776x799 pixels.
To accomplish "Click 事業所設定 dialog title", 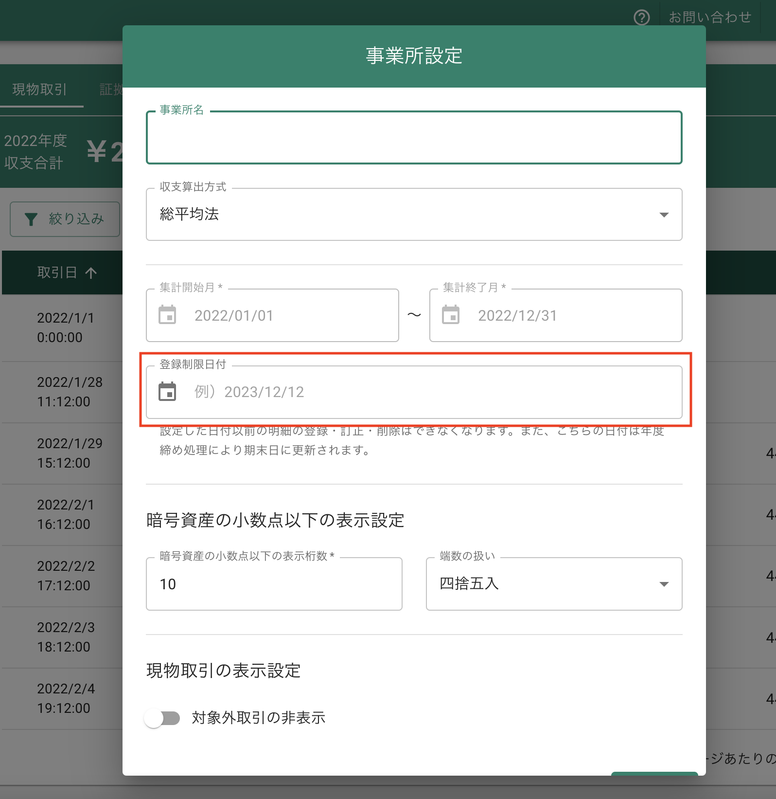I will pyautogui.click(x=414, y=55).
